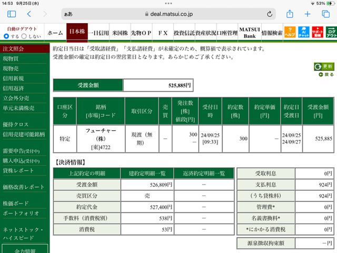
Task: Open 現物売 in the sidebar
Action: tap(11, 69)
